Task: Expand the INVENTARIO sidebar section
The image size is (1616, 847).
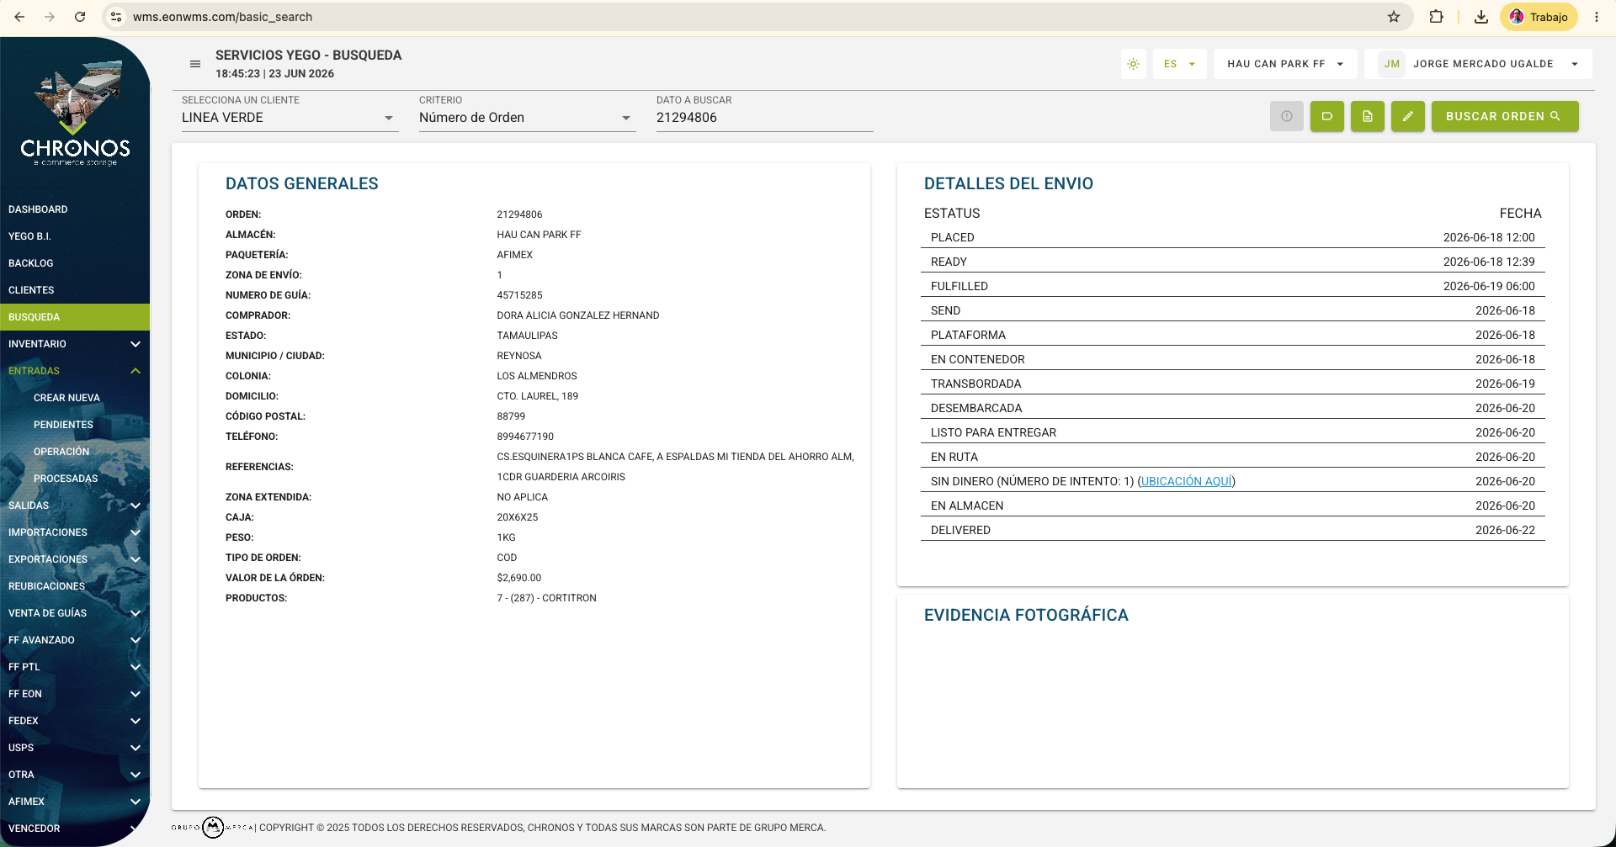Action: (x=75, y=344)
